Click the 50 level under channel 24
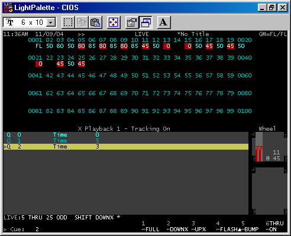The image size is (291, 236). [71, 64]
